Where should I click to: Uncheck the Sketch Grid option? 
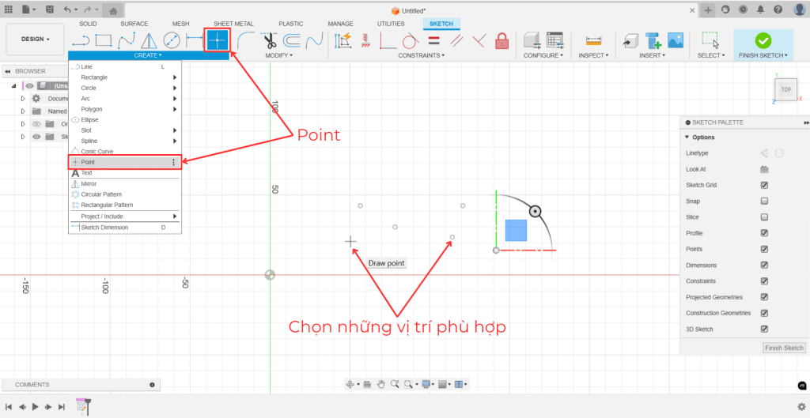pyautogui.click(x=764, y=185)
